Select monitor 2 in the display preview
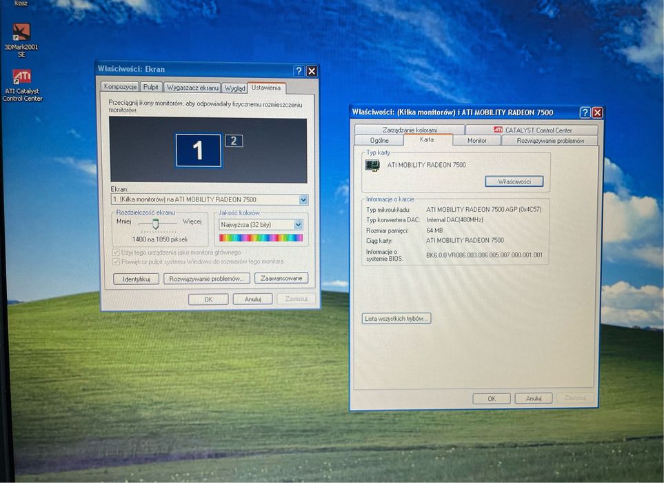 pos(234,141)
